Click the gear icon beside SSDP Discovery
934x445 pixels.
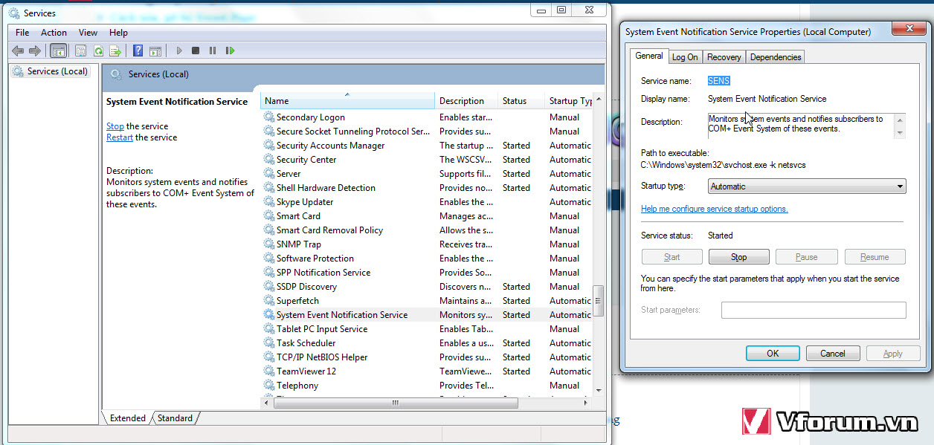click(x=269, y=287)
